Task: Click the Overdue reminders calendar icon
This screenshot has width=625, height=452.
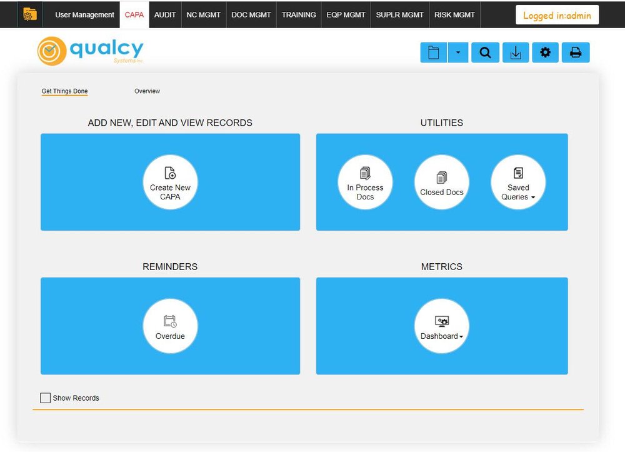Action: (170, 325)
